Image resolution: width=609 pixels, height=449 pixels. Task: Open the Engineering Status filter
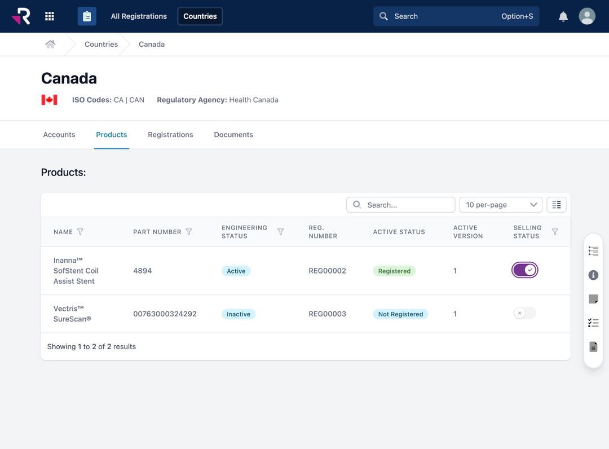[x=278, y=230]
